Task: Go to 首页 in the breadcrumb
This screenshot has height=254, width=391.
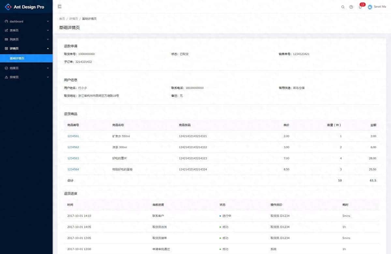Action: click(62, 19)
